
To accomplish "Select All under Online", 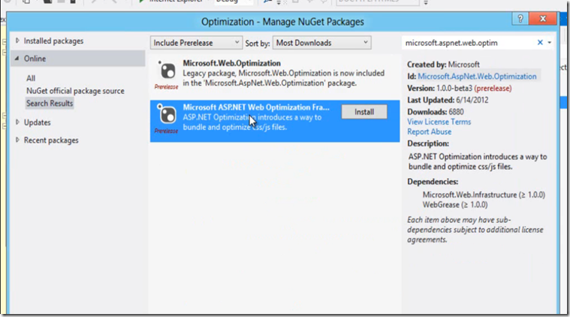I will click(31, 78).
